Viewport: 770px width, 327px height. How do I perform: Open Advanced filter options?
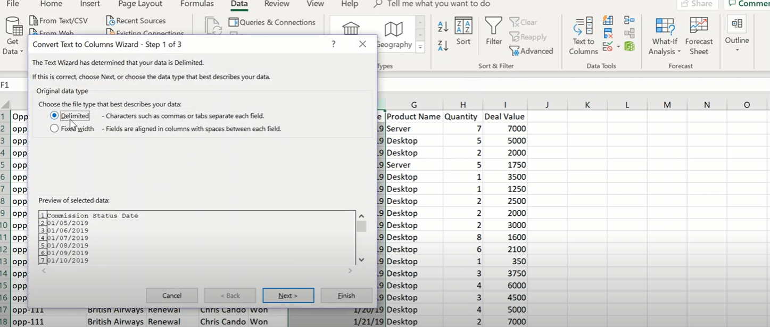(x=531, y=51)
